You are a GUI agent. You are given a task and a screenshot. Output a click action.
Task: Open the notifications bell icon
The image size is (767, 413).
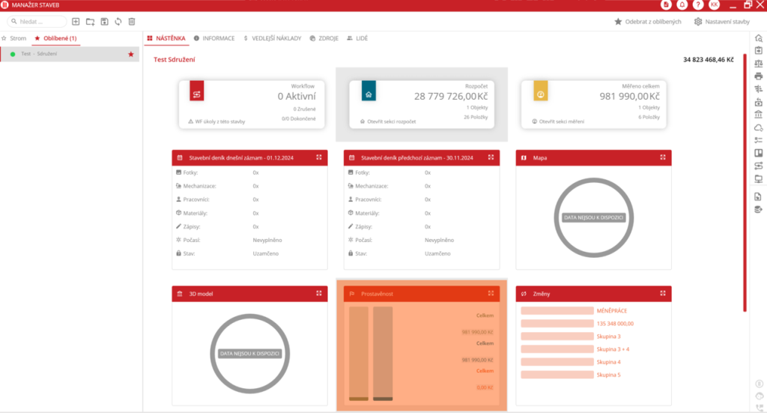pyautogui.click(x=682, y=4)
